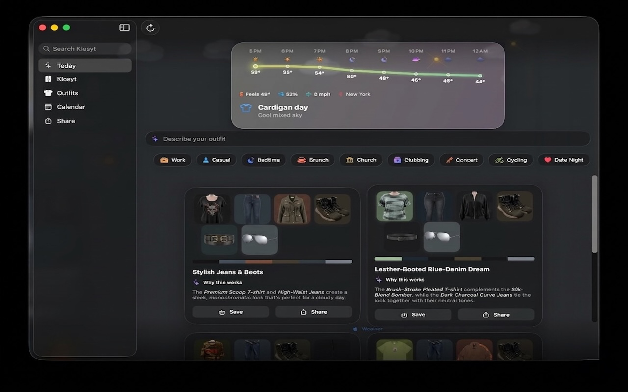
Task: Click the 8 mph wind stat
Action: point(318,94)
